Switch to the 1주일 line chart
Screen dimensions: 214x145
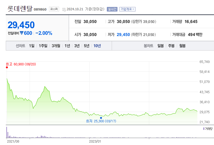tap(43, 46)
